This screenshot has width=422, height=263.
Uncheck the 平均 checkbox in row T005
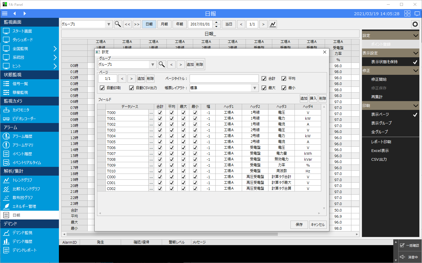[x=172, y=142]
